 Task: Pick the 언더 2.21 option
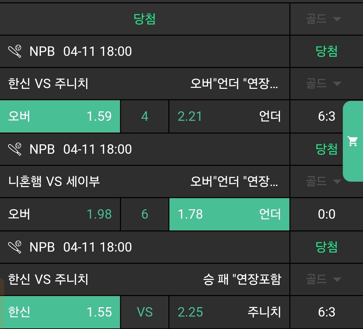[x=229, y=116]
